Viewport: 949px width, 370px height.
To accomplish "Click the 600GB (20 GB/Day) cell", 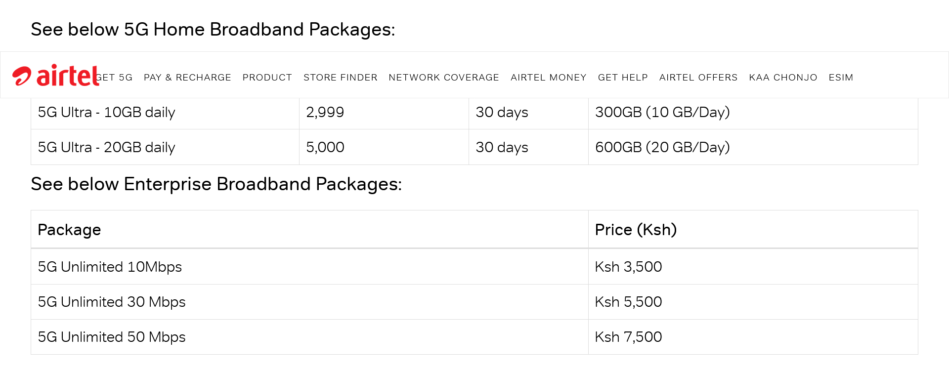I will point(662,148).
